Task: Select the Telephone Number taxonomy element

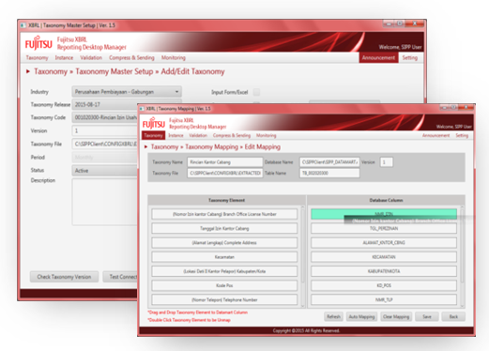Action: pyautogui.click(x=224, y=299)
